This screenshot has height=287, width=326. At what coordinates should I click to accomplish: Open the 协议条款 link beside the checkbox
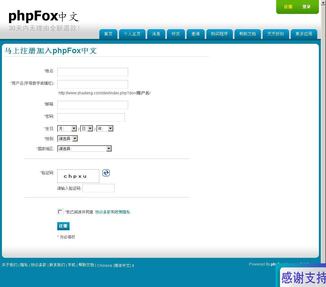[x=103, y=212]
